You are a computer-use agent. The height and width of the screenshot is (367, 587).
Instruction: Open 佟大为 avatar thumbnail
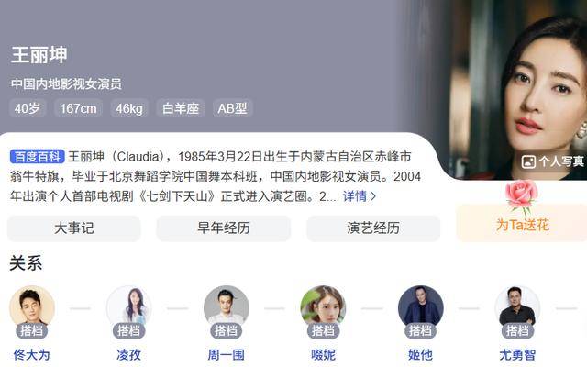tap(32, 307)
